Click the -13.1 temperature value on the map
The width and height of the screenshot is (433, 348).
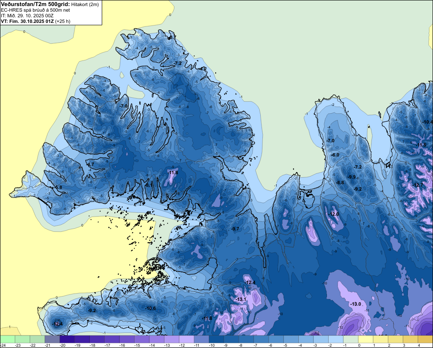coord(240,299)
